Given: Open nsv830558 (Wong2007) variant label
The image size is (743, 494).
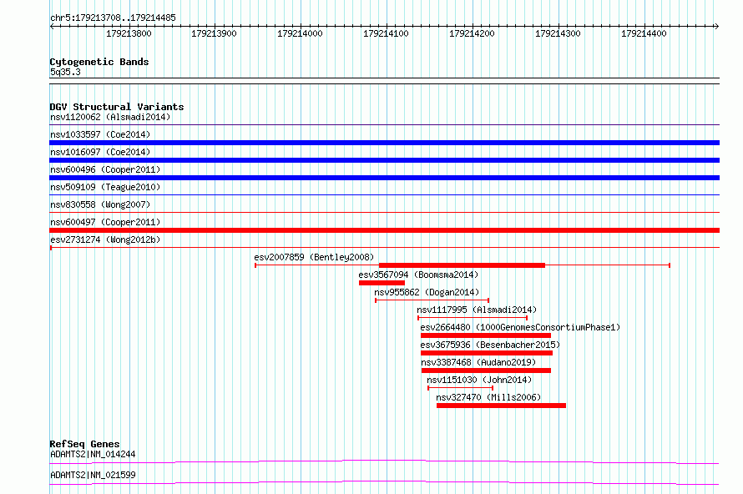Looking at the screenshot, I should [x=100, y=204].
